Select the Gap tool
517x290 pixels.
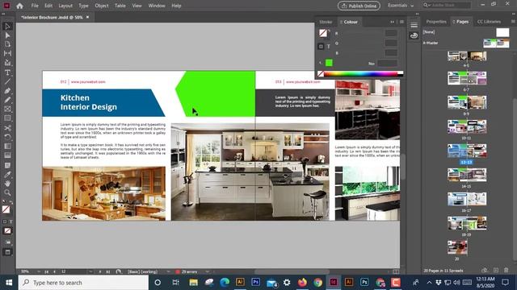[7, 53]
